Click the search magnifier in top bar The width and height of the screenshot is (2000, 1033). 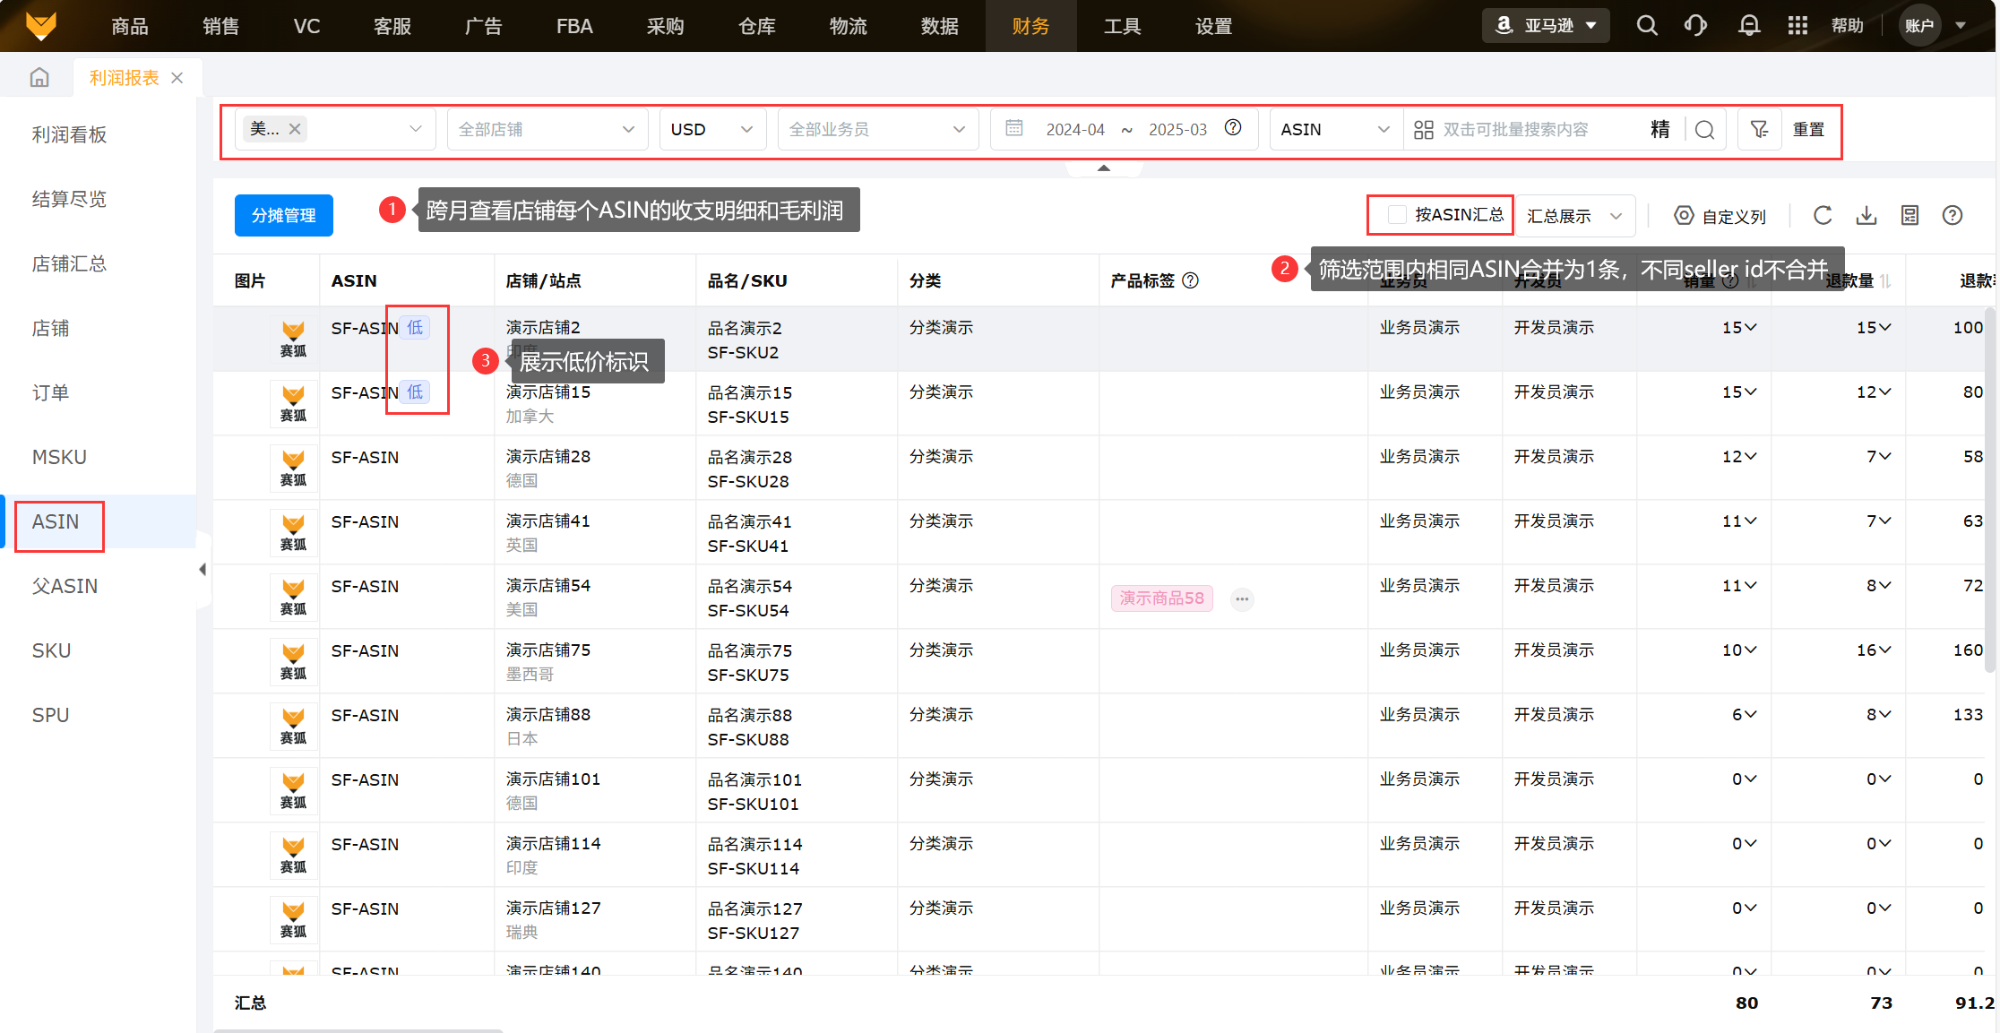(1646, 26)
